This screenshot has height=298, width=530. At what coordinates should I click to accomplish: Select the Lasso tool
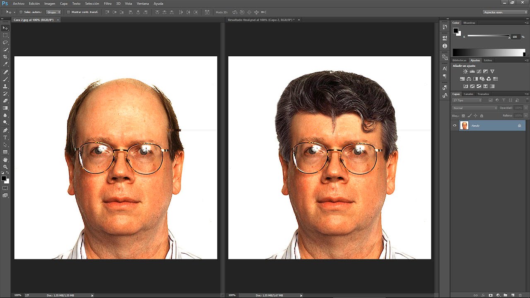(x=5, y=43)
